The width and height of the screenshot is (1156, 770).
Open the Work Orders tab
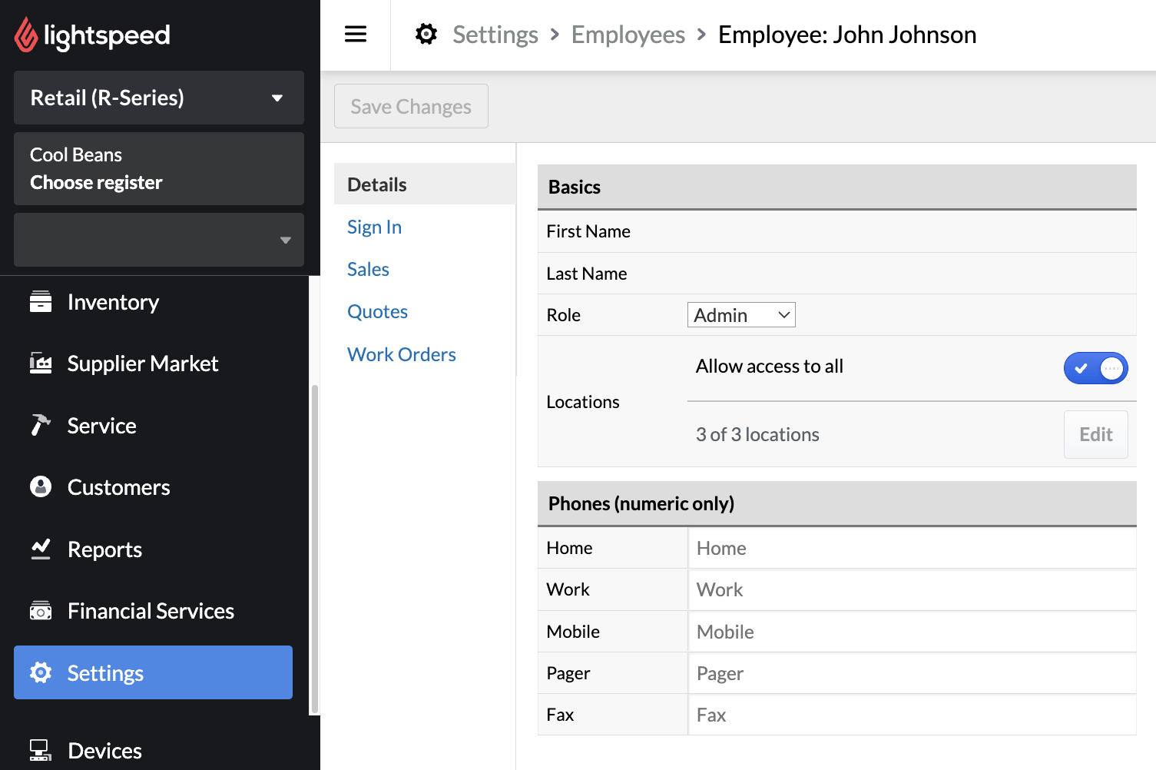402,354
